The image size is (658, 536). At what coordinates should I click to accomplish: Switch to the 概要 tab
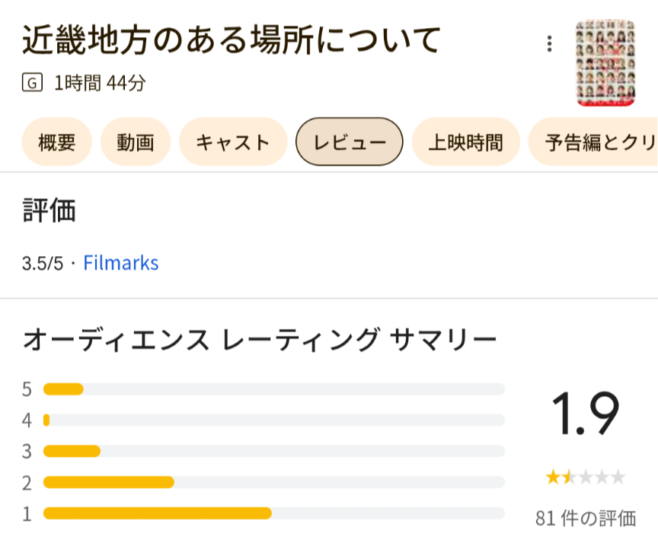tap(57, 142)
